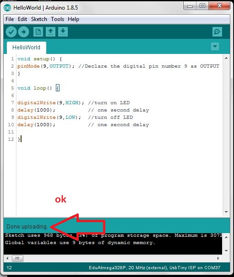Click the 'void setup() {' code line

39,59
